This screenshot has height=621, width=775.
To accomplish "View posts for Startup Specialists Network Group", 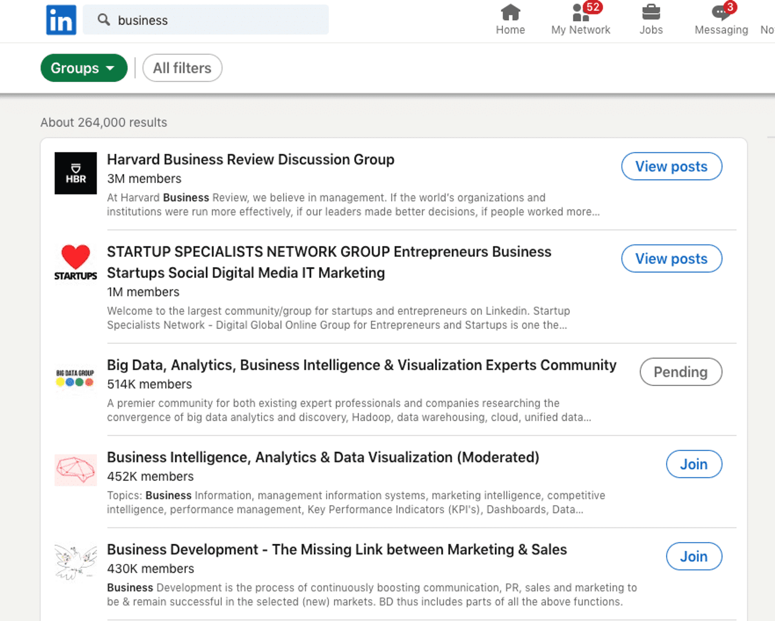I will 671,258.
